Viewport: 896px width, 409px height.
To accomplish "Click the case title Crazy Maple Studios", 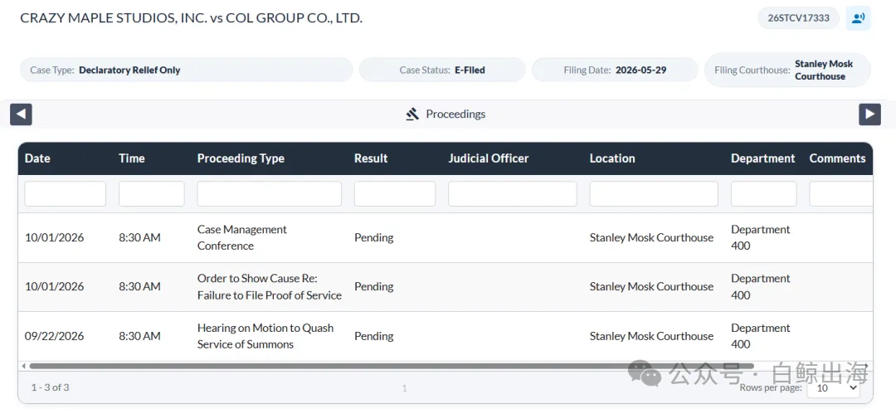I will (x=192, y=17).
